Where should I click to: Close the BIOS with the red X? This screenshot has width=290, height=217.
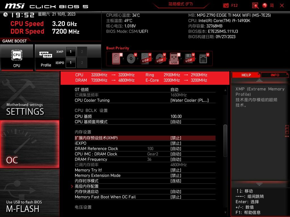click(282, 6)
